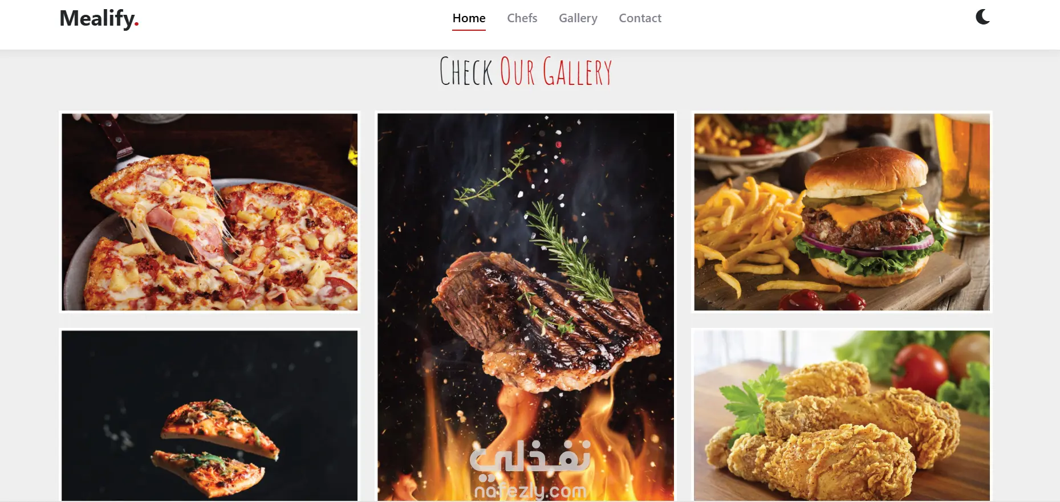Image resolution: width=1060 pixels, height=502 pixels.
Task: Click the beer glass in burger photo
Action: pyautogui.click(x=964, y=171)
